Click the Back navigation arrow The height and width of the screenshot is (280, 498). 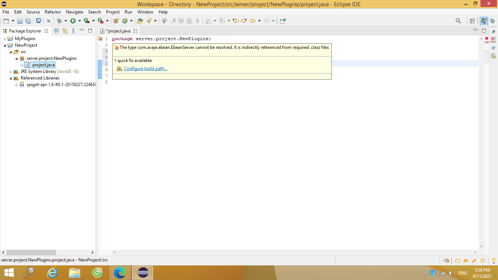[x=252, y=21]
